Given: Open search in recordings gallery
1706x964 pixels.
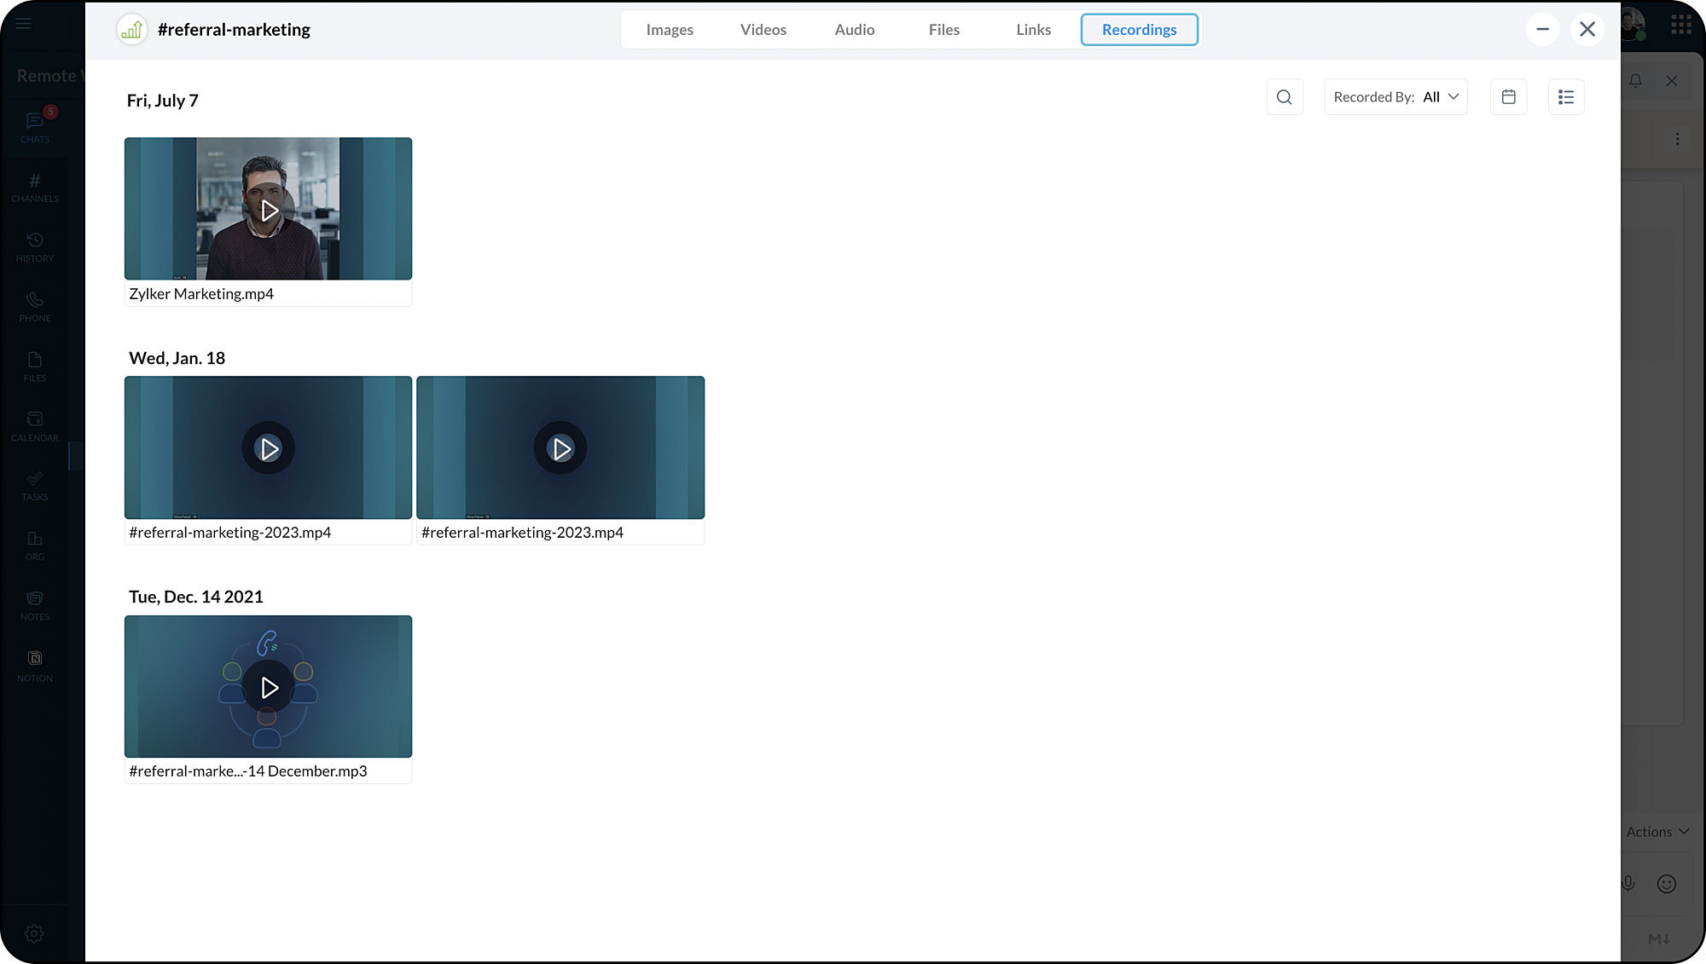Looking at the screenshot, I should tap(1284, 97).
